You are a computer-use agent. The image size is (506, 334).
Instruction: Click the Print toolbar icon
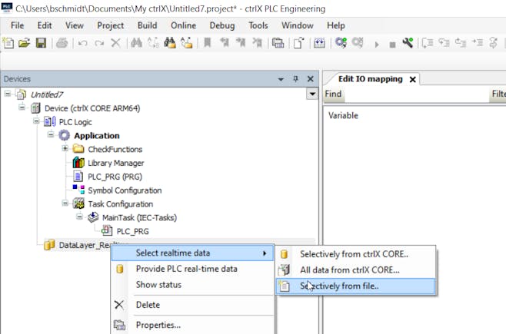(62, 43)
